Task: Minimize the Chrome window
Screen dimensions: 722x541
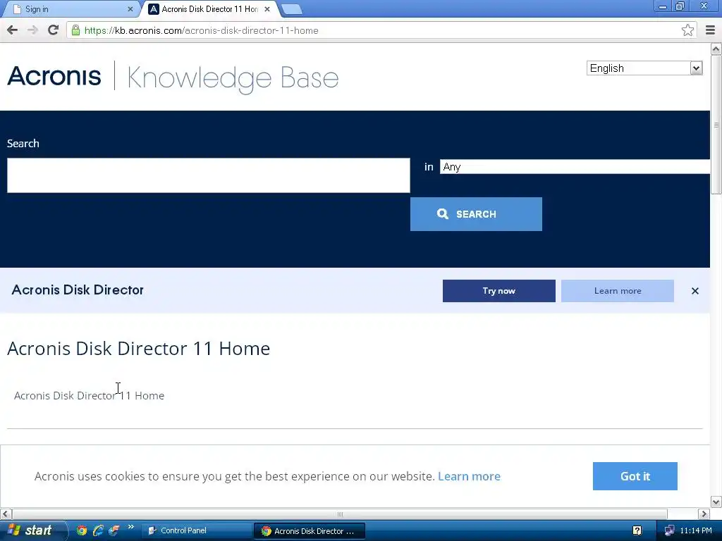Action: 663,6
